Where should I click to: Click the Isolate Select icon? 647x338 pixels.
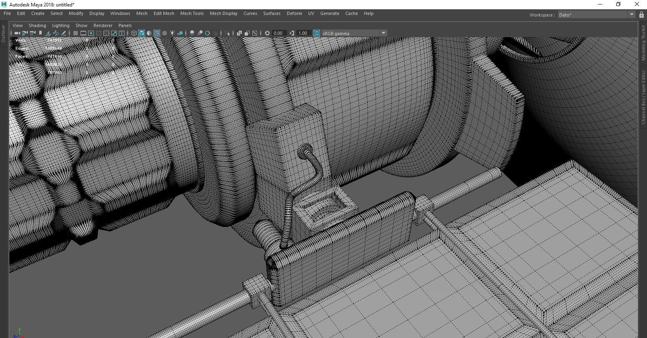[x=227, y=33]
